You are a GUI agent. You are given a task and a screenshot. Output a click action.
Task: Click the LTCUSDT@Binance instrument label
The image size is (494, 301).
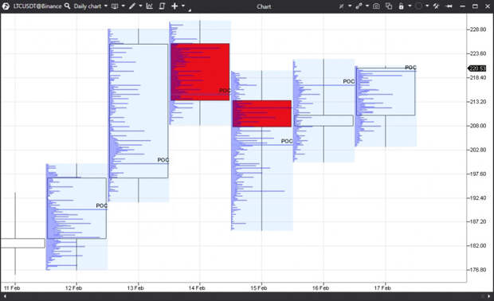[x=37, y=6]
